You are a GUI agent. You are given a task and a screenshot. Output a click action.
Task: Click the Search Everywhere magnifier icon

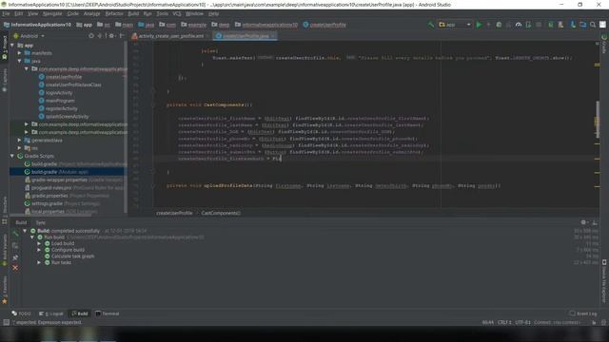[593, 25]
